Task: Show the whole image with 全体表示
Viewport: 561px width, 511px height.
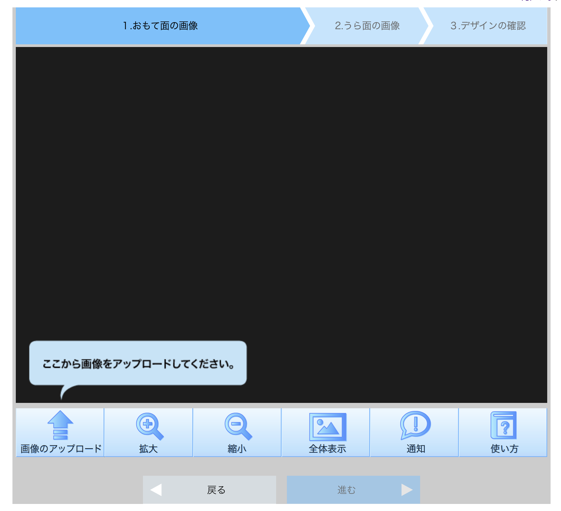Action: tap(326, 432)
